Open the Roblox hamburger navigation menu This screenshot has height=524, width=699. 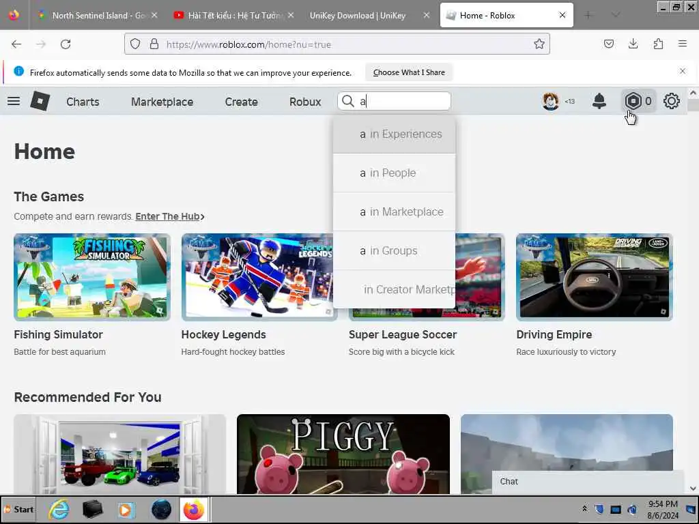pyautogui.click(x=14, y=101)
